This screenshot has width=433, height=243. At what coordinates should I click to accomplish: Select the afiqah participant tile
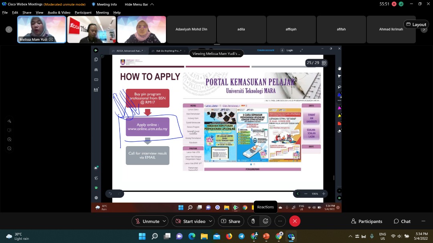(291, 29)
